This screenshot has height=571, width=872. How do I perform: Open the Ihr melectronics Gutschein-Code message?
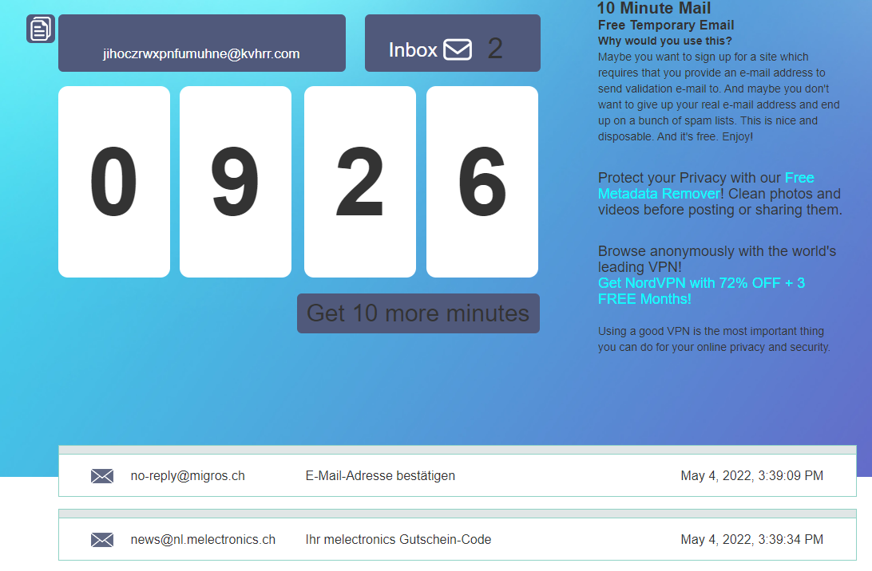(x=398, y=540)
